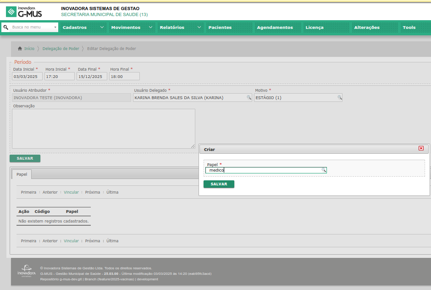Click Observação textarea resize handle

coord(193,146)
